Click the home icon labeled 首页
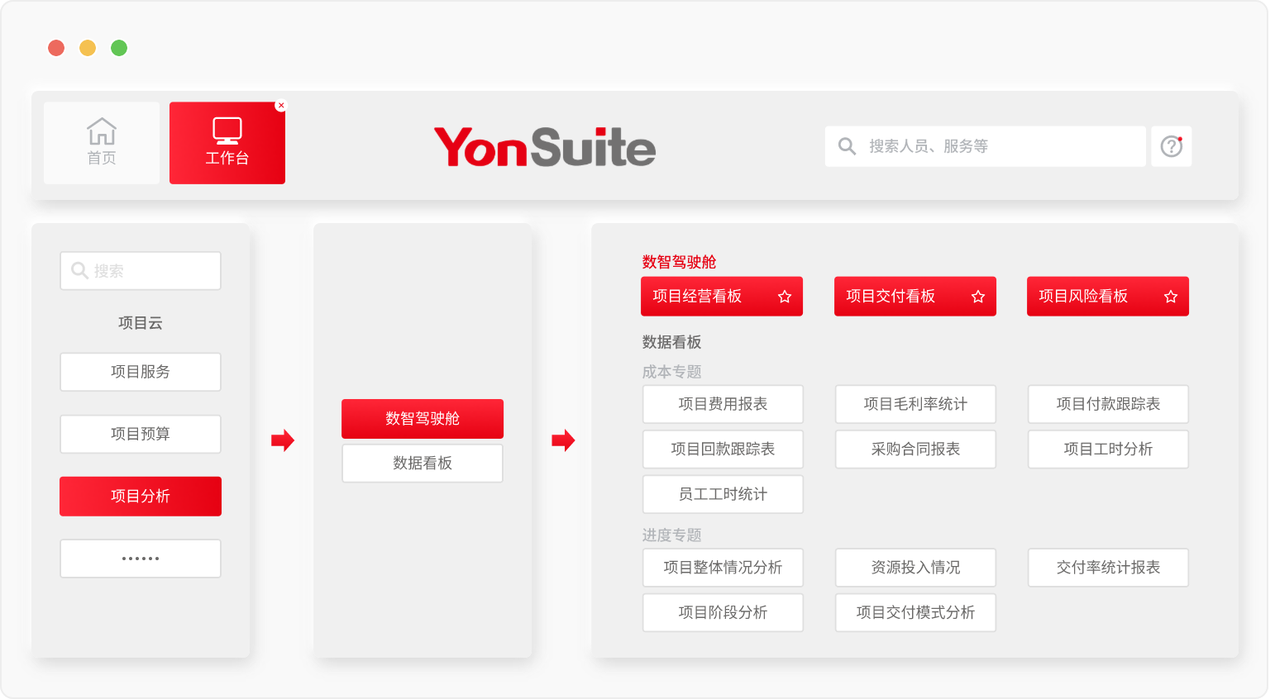Viewport: 1275px width, 699px height. 102,132
